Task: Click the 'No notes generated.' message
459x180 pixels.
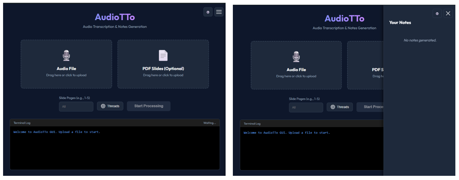Action: (420, 40)
